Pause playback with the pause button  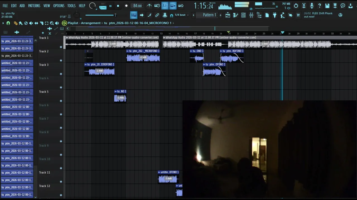(110, 6)
